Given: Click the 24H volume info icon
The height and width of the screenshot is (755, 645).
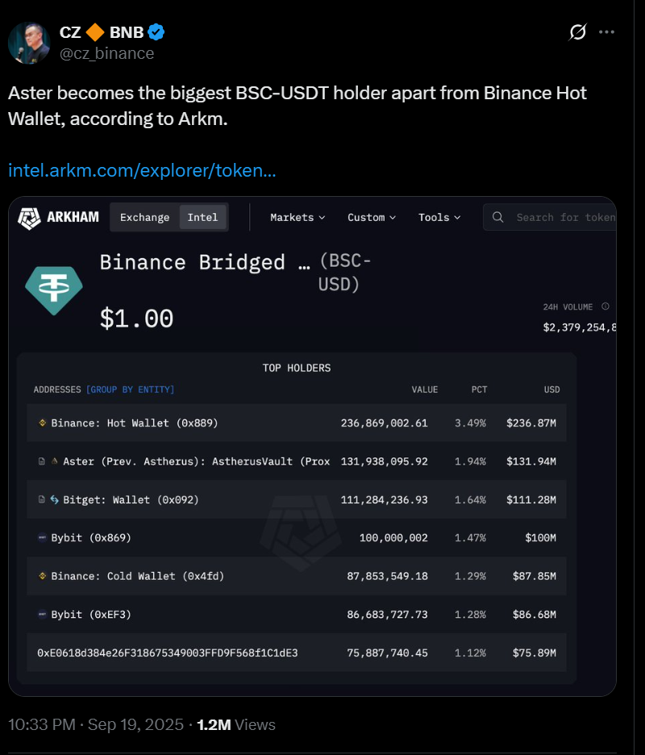Looking at the screenshot, I should pyautogui.click(x=605, y=307).
